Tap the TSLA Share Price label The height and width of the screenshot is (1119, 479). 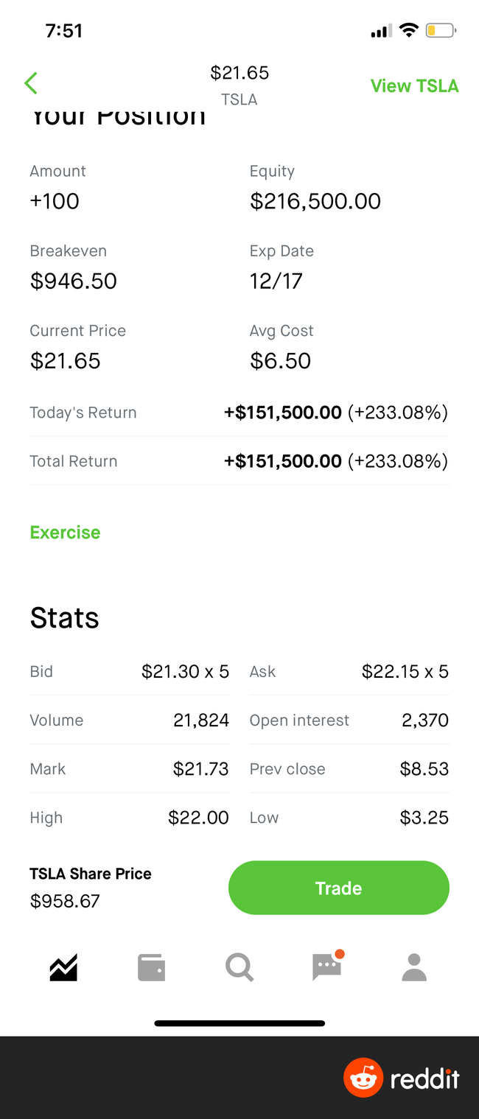coord(91,874)
